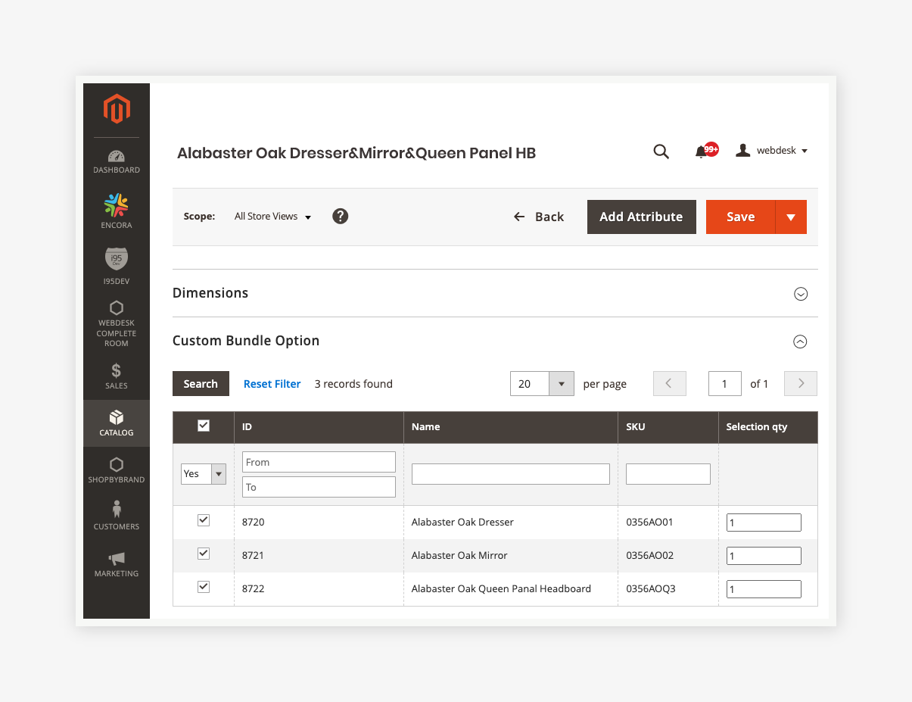Uncheck the Alabaster Oak Dresser row checkbox

coord(203,520)
